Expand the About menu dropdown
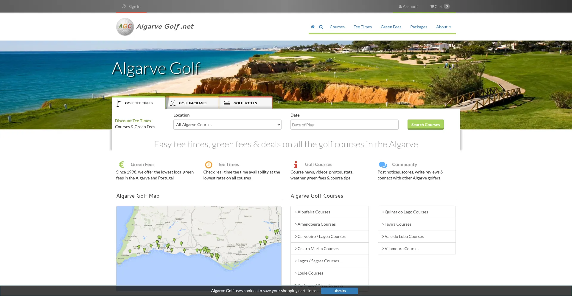This screenshot has width=572, height=296. [443, 27]
